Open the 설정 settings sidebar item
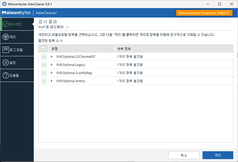The height and width of the screenshot is (162, 238). [x=17, y=63]
